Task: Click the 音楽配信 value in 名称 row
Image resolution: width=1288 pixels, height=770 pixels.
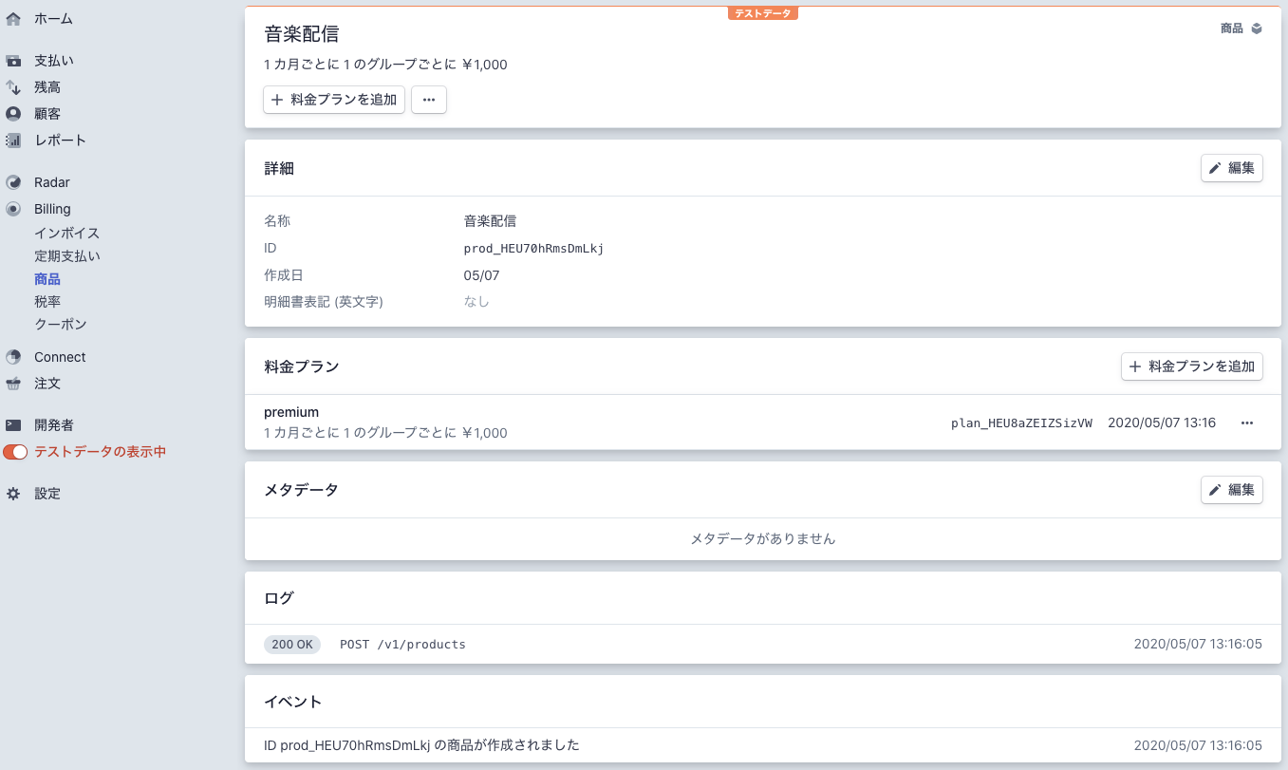Action: pos(490,221)
